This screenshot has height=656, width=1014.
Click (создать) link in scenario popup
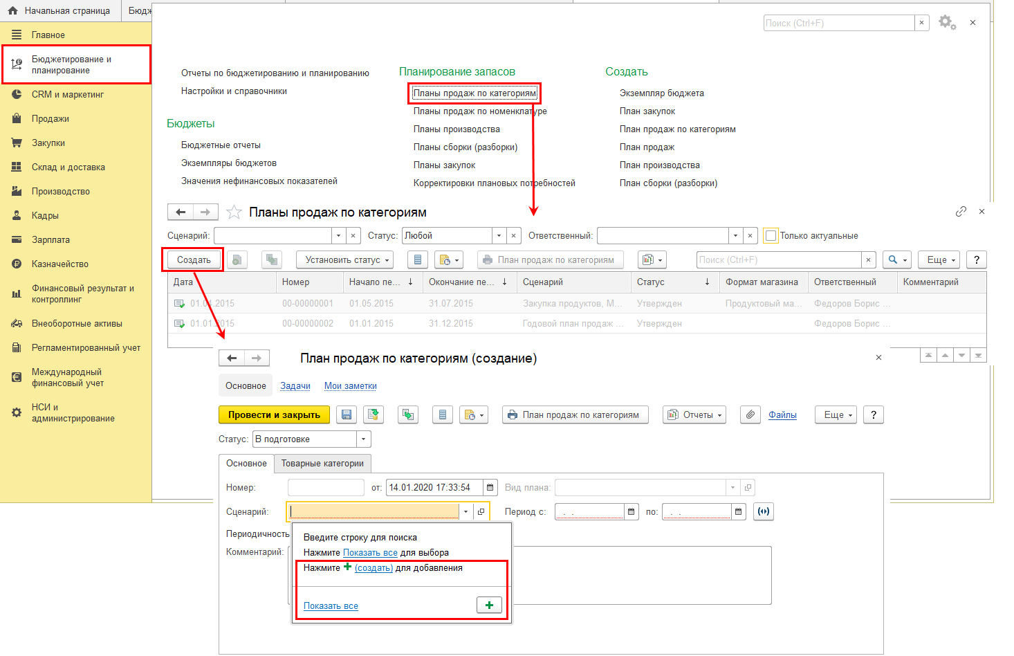[374, 567]
